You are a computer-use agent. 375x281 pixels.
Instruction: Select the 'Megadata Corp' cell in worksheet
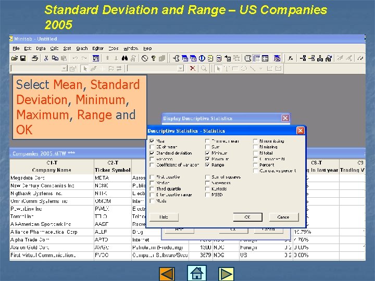point(52,178)
